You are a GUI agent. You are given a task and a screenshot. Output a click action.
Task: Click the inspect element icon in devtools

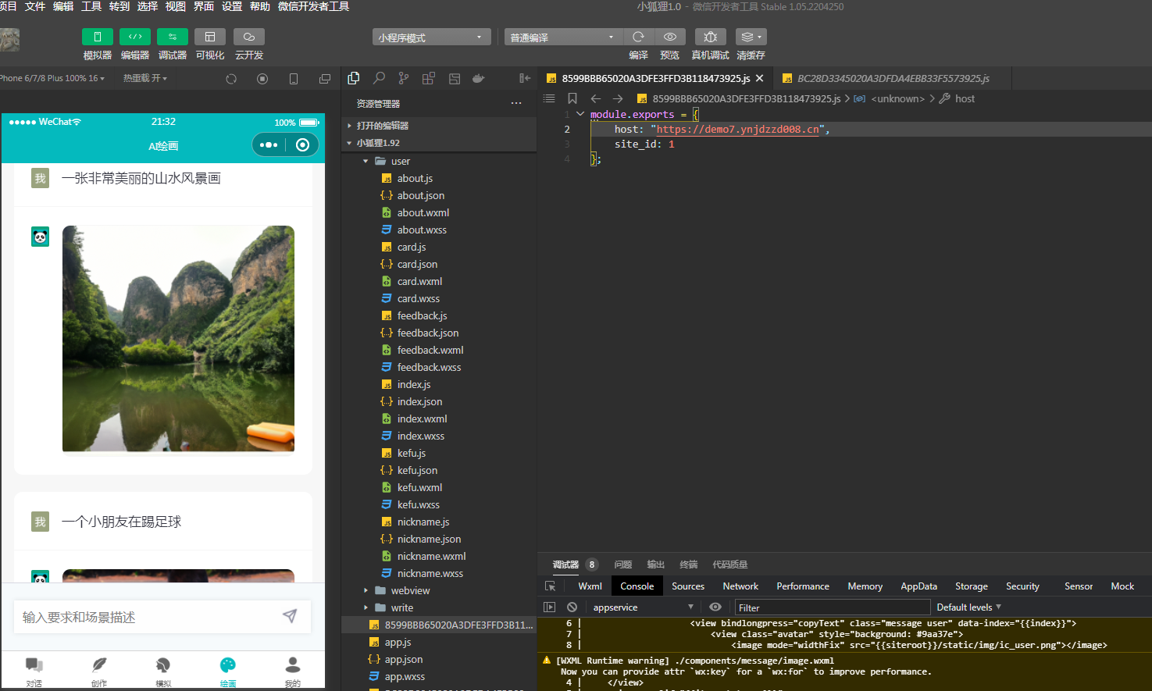(550, 586)
